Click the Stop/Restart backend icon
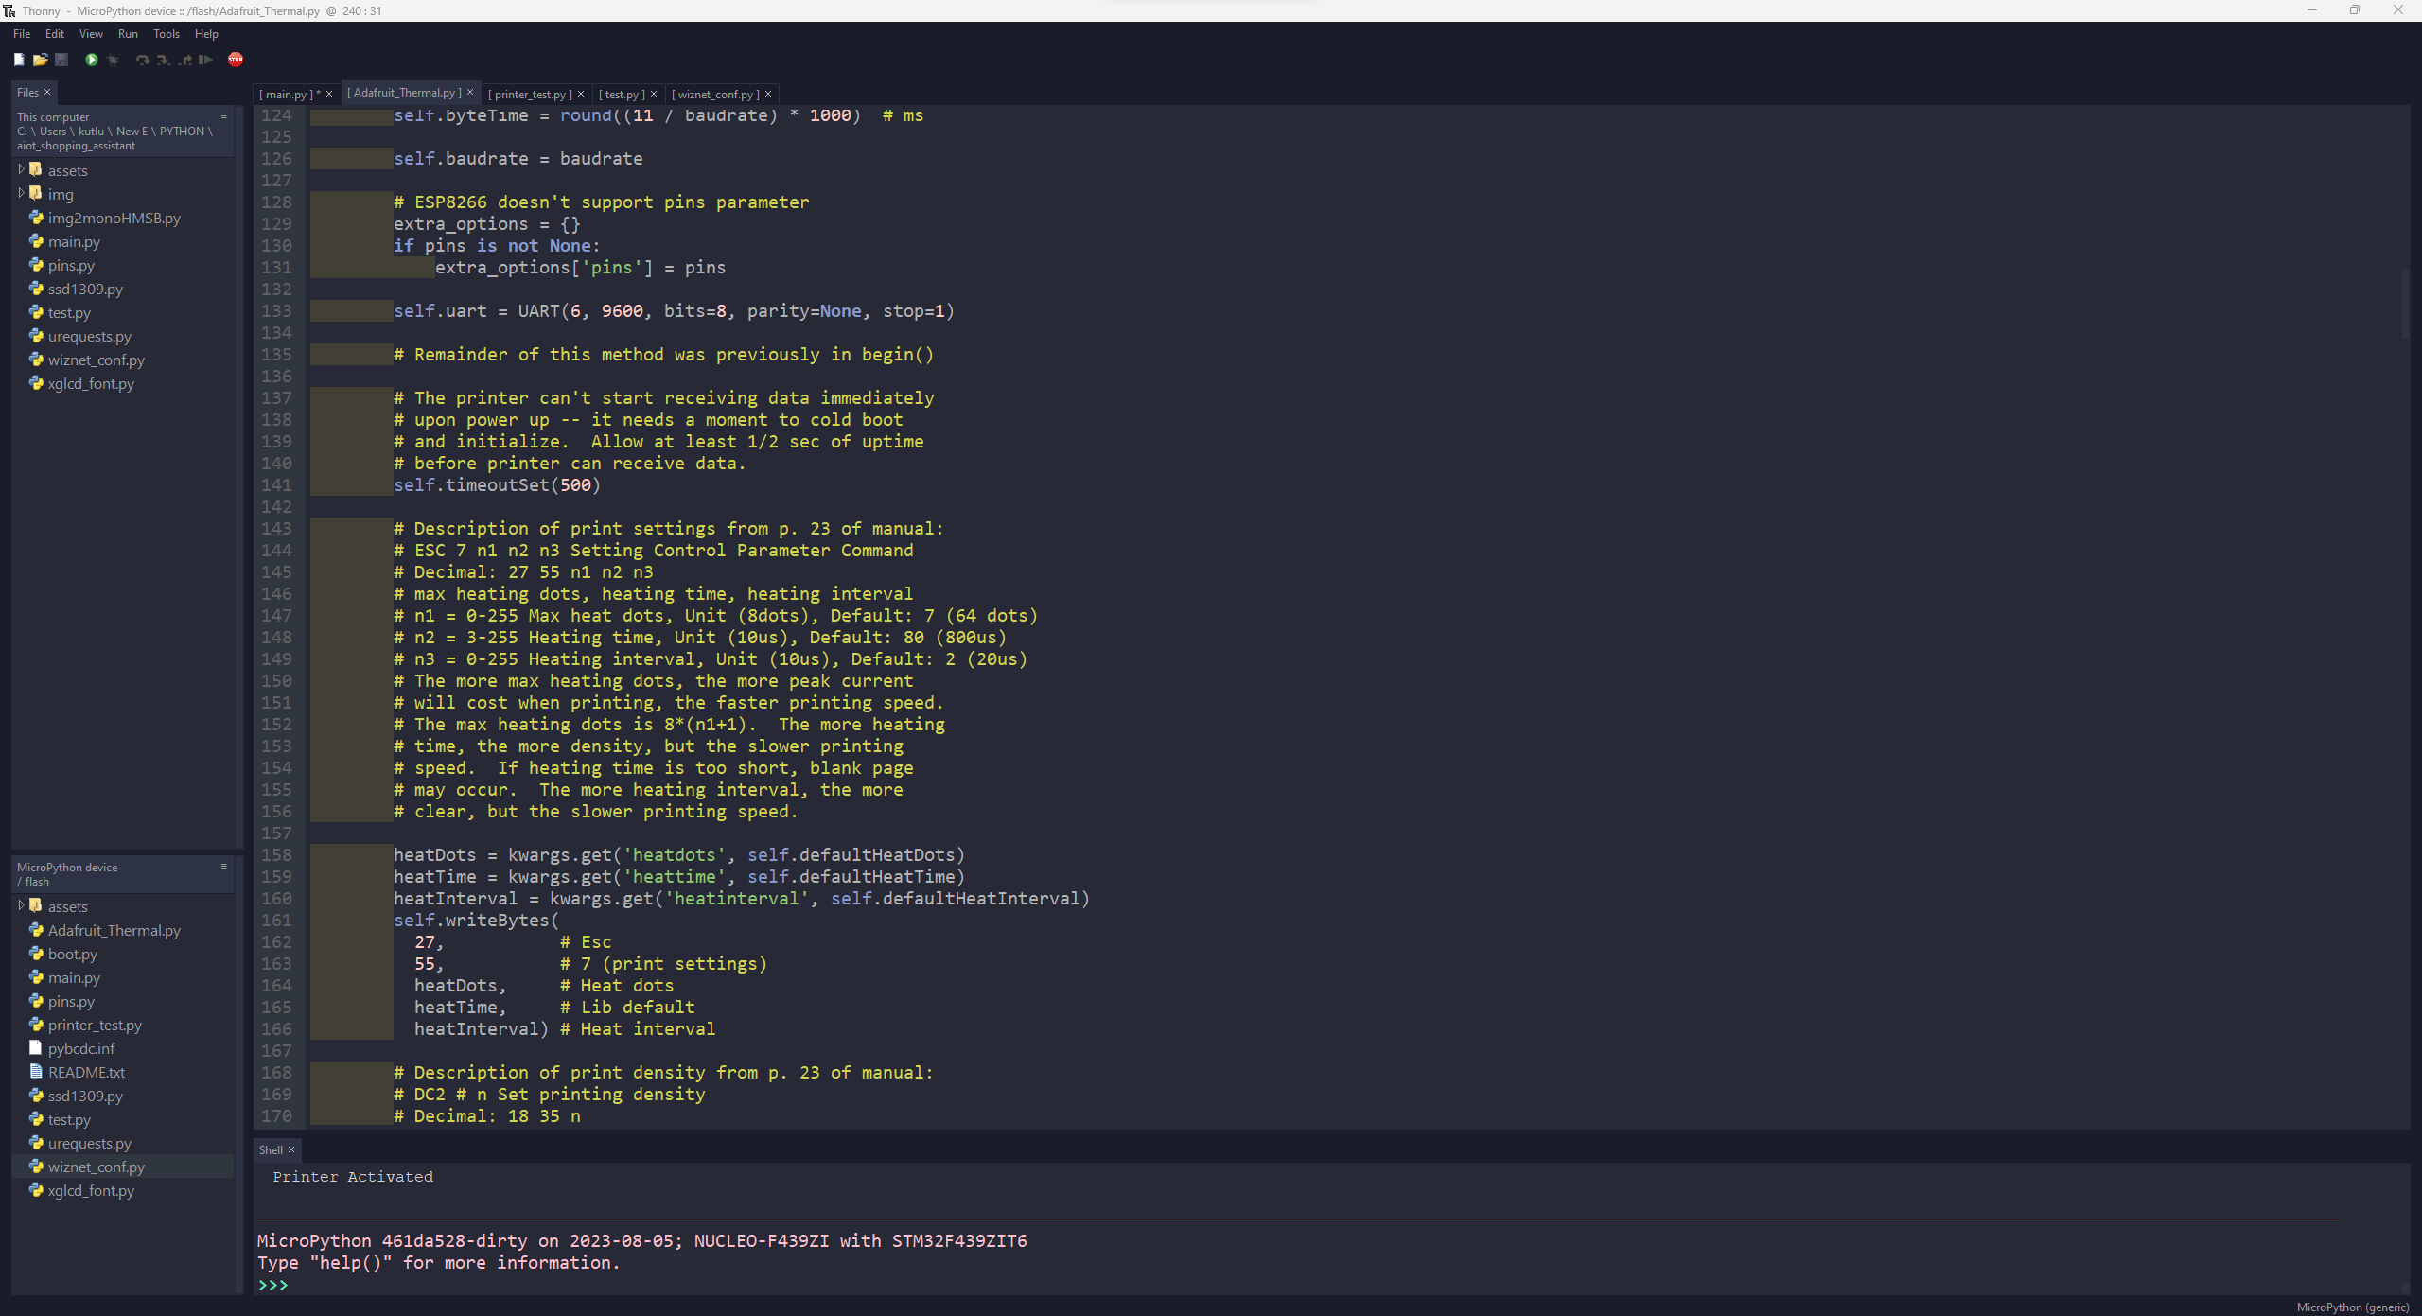This screenshot has height=1316, width=2422. (235, 60)
